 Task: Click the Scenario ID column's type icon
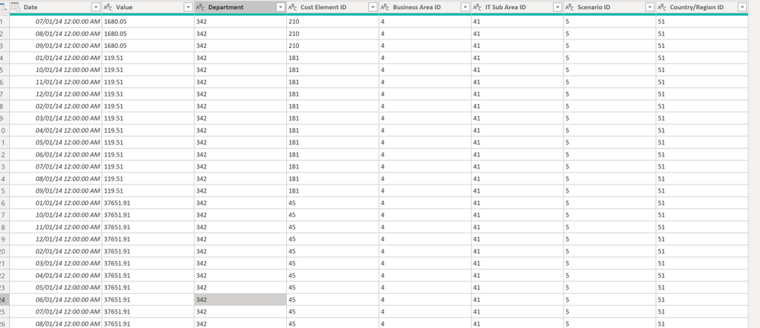pos(570,8)
